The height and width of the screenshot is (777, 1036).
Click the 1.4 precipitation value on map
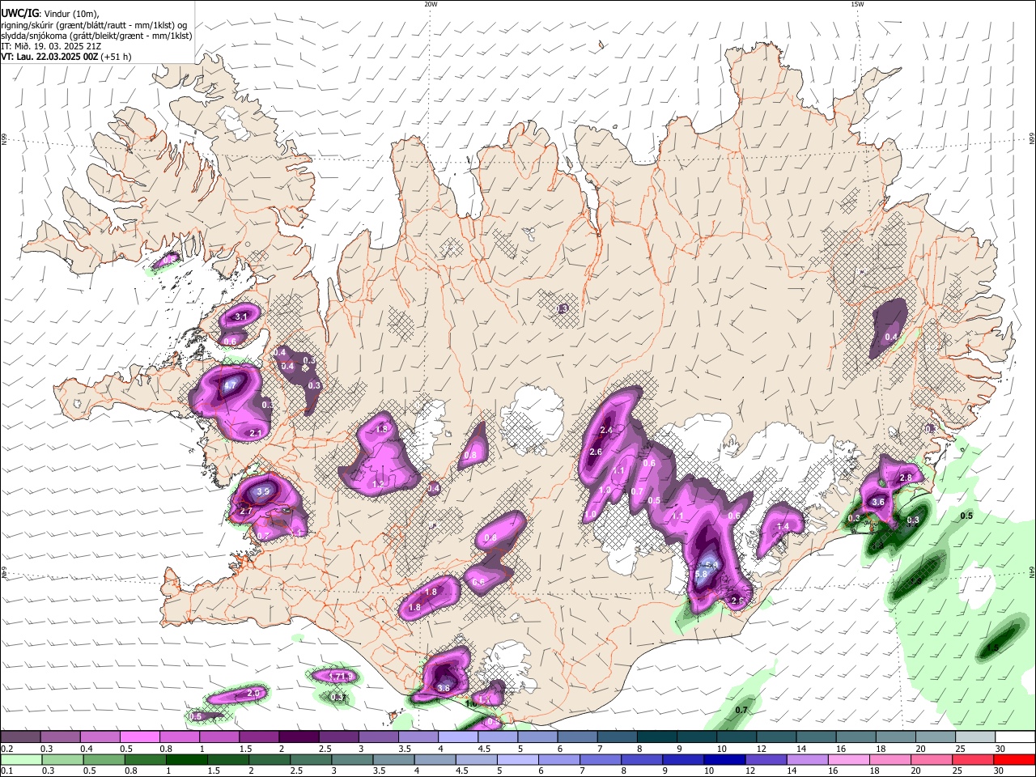coord(783,527)
